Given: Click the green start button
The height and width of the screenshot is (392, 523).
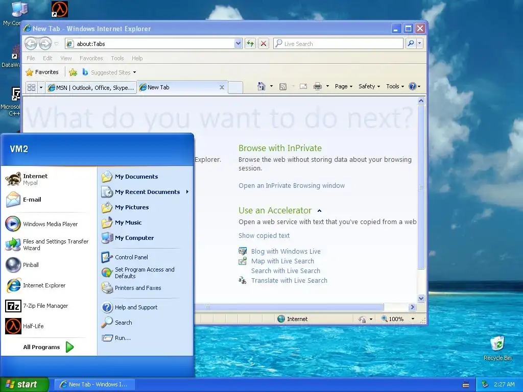Looking at the screenshot, I should (x=25, y=384).
